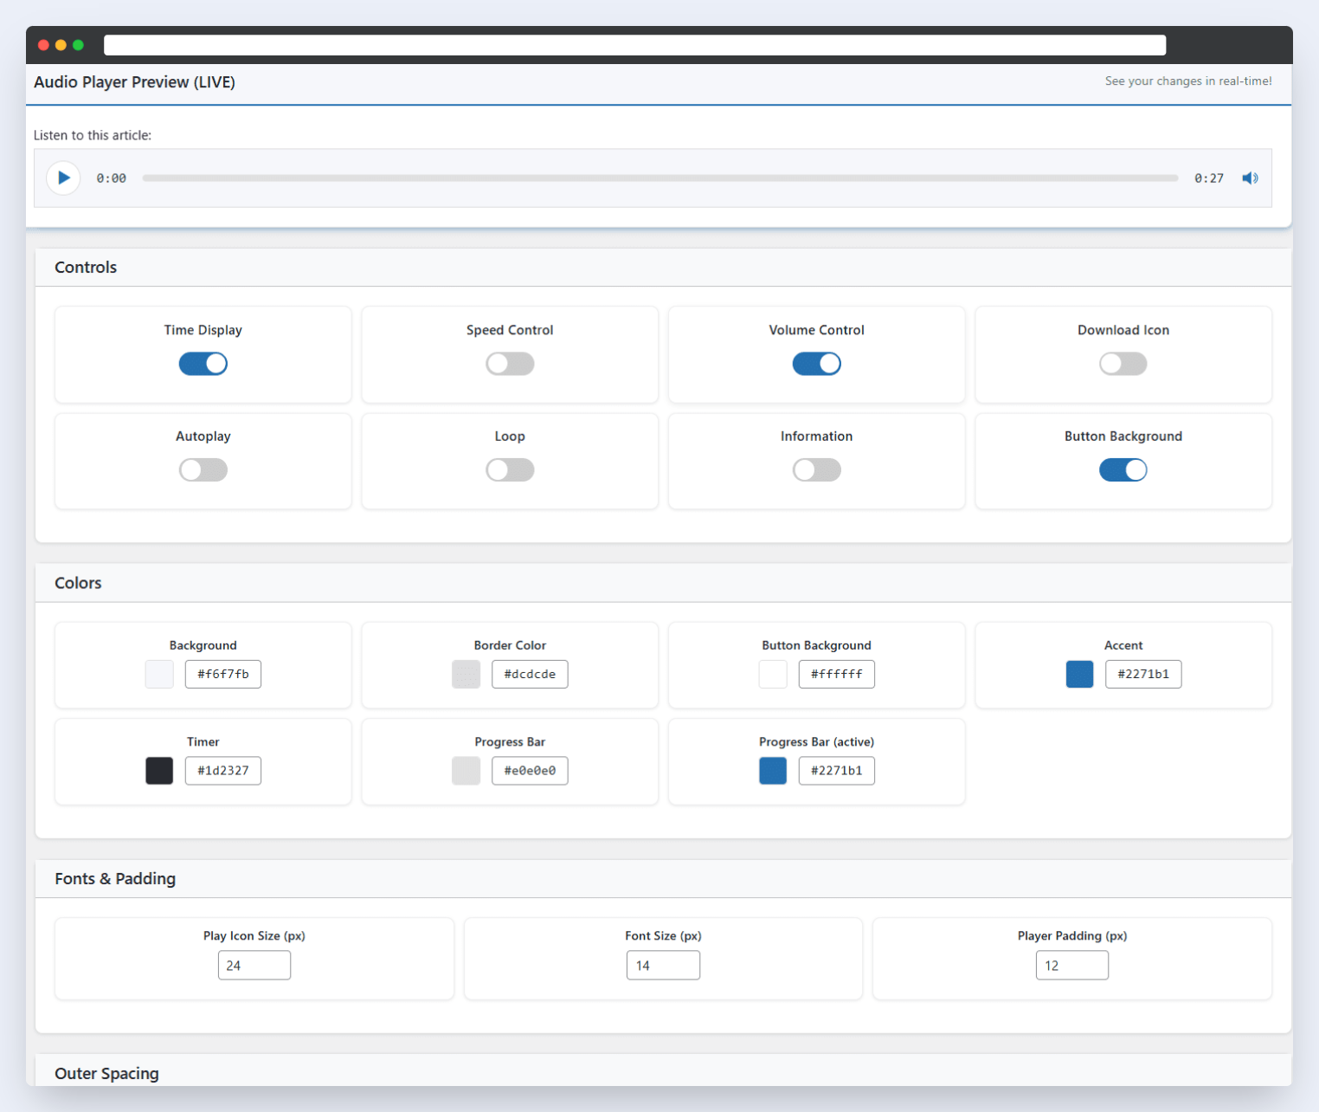1319x1112 pixels.
Task: Click the Button Background hex field #ffffff
Action: [x=836, y=674]
